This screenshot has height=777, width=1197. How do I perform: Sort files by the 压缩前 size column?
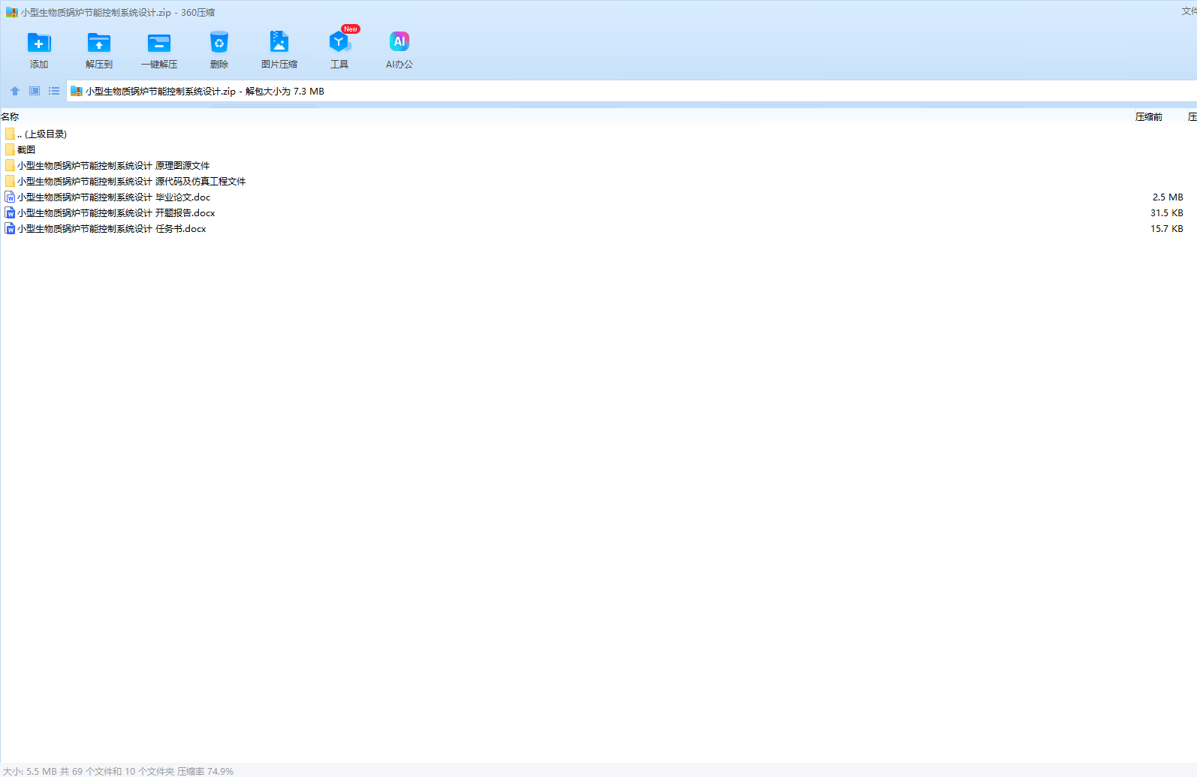tap(1148, 117)
